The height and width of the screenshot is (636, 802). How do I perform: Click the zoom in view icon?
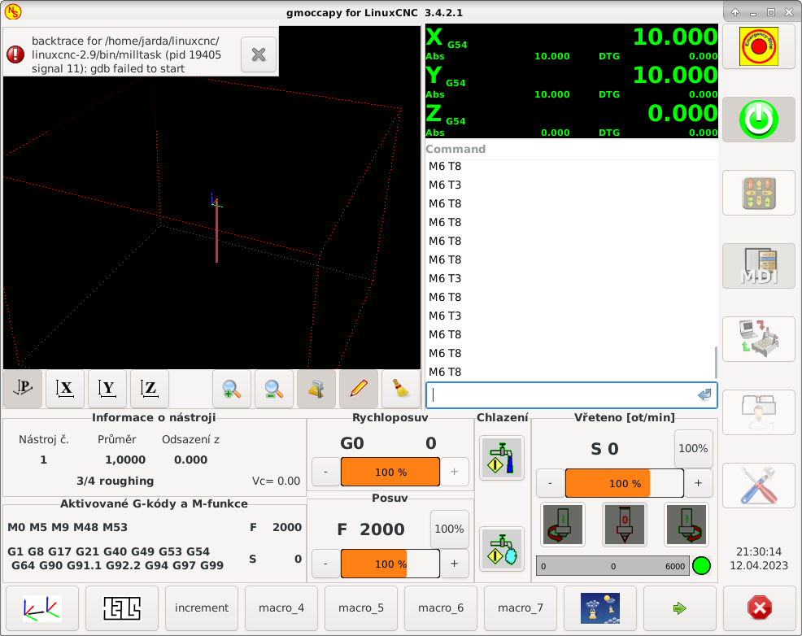pyautogui.click(x=232, y=389)
